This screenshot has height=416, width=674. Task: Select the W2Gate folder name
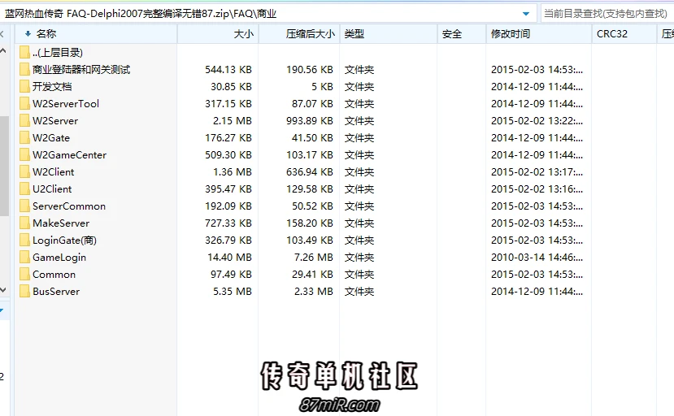click(51, 138)
